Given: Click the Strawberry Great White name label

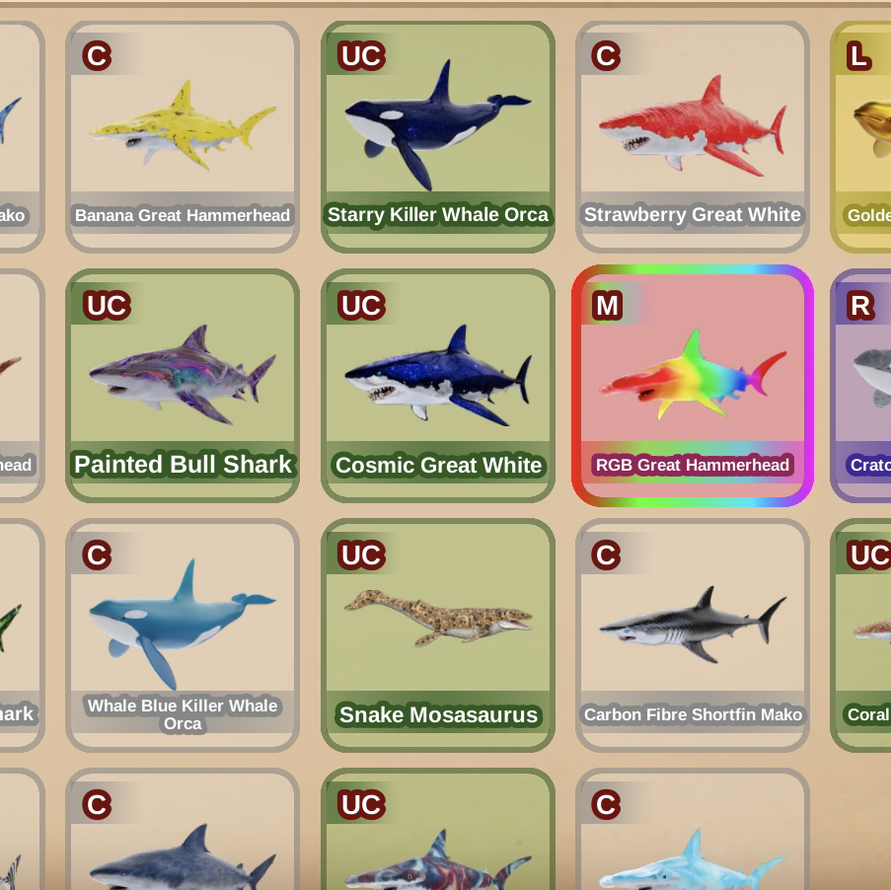Looking at the screenshot, I should point(692,215).
